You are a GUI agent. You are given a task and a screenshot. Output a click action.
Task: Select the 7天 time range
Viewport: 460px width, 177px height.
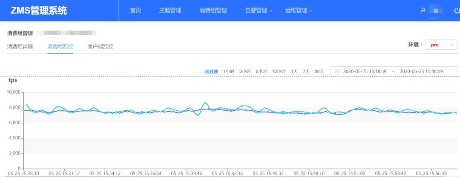[x=306, y=71]
